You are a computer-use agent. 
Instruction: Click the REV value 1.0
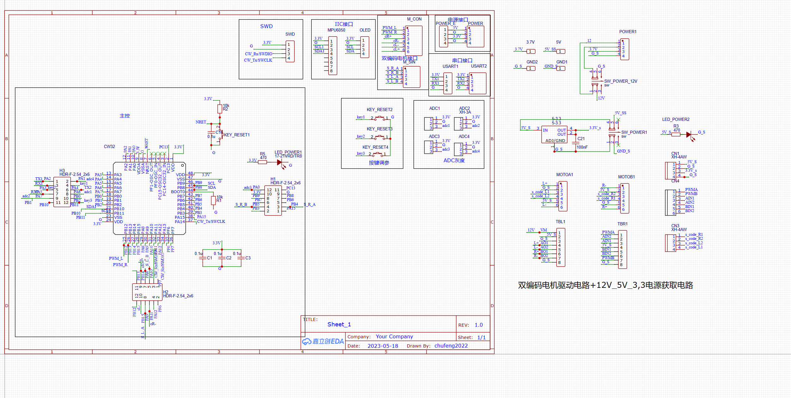tap(479, 325)
